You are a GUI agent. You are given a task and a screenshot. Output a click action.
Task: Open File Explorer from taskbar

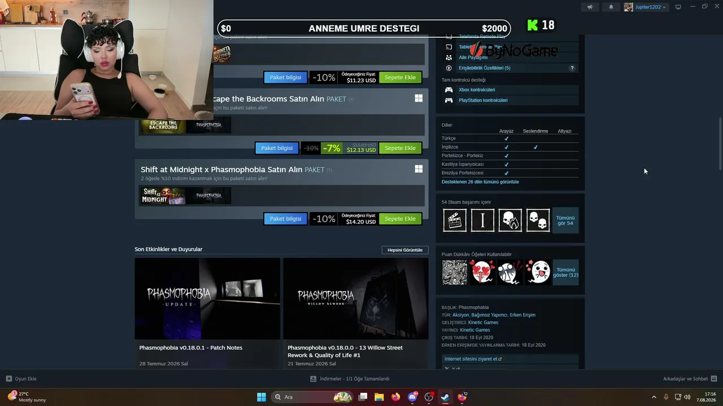pyautogui.click(x=379, y=397)
